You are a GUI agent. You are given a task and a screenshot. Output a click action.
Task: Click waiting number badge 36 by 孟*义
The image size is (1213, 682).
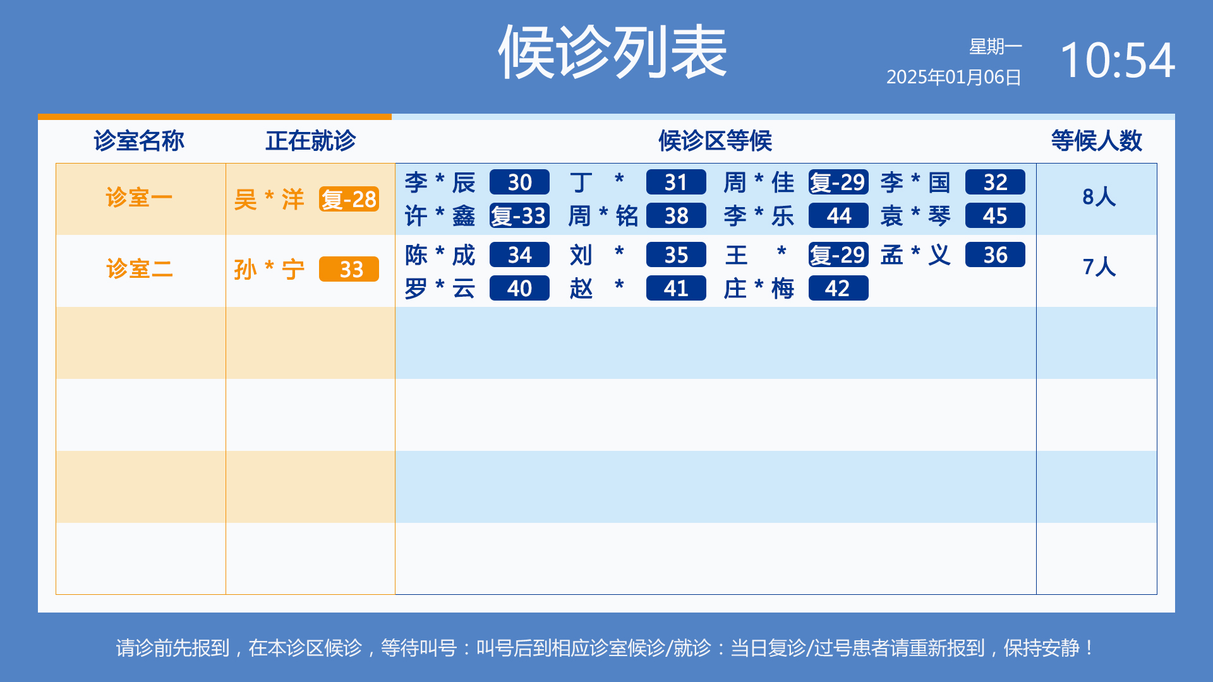pyautogui.click(x=994, y=255)
